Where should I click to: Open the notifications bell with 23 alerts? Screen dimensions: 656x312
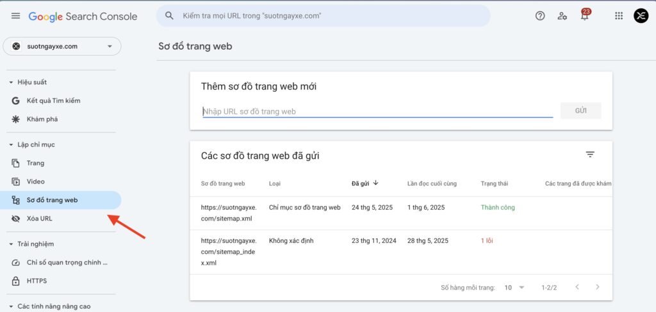(585, 15)
